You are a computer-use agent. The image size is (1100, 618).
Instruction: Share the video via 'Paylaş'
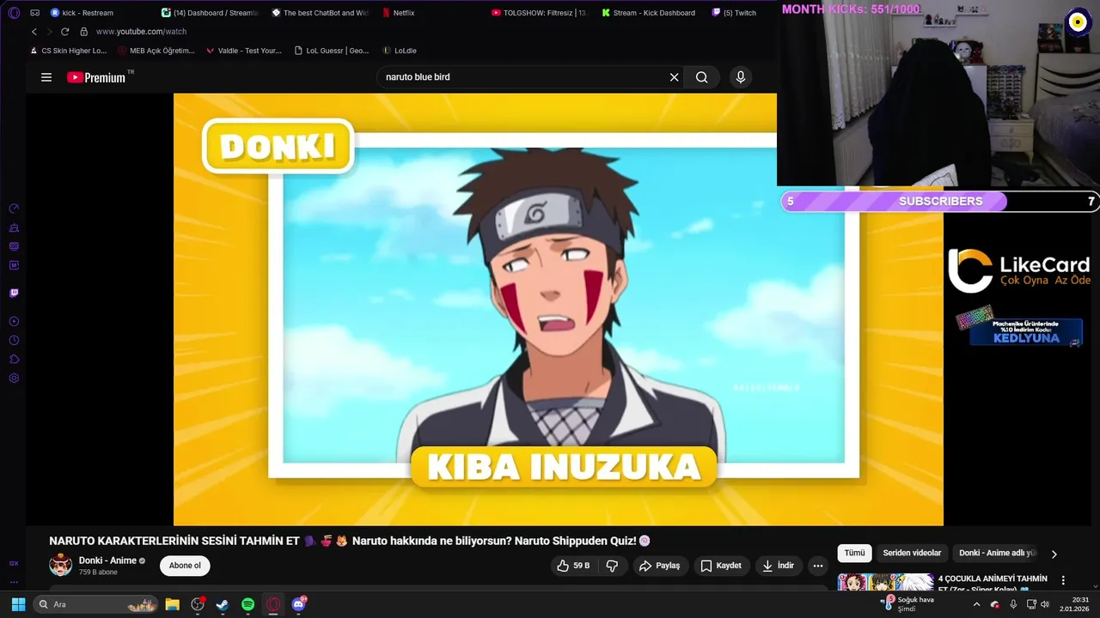tap(660, 566)
